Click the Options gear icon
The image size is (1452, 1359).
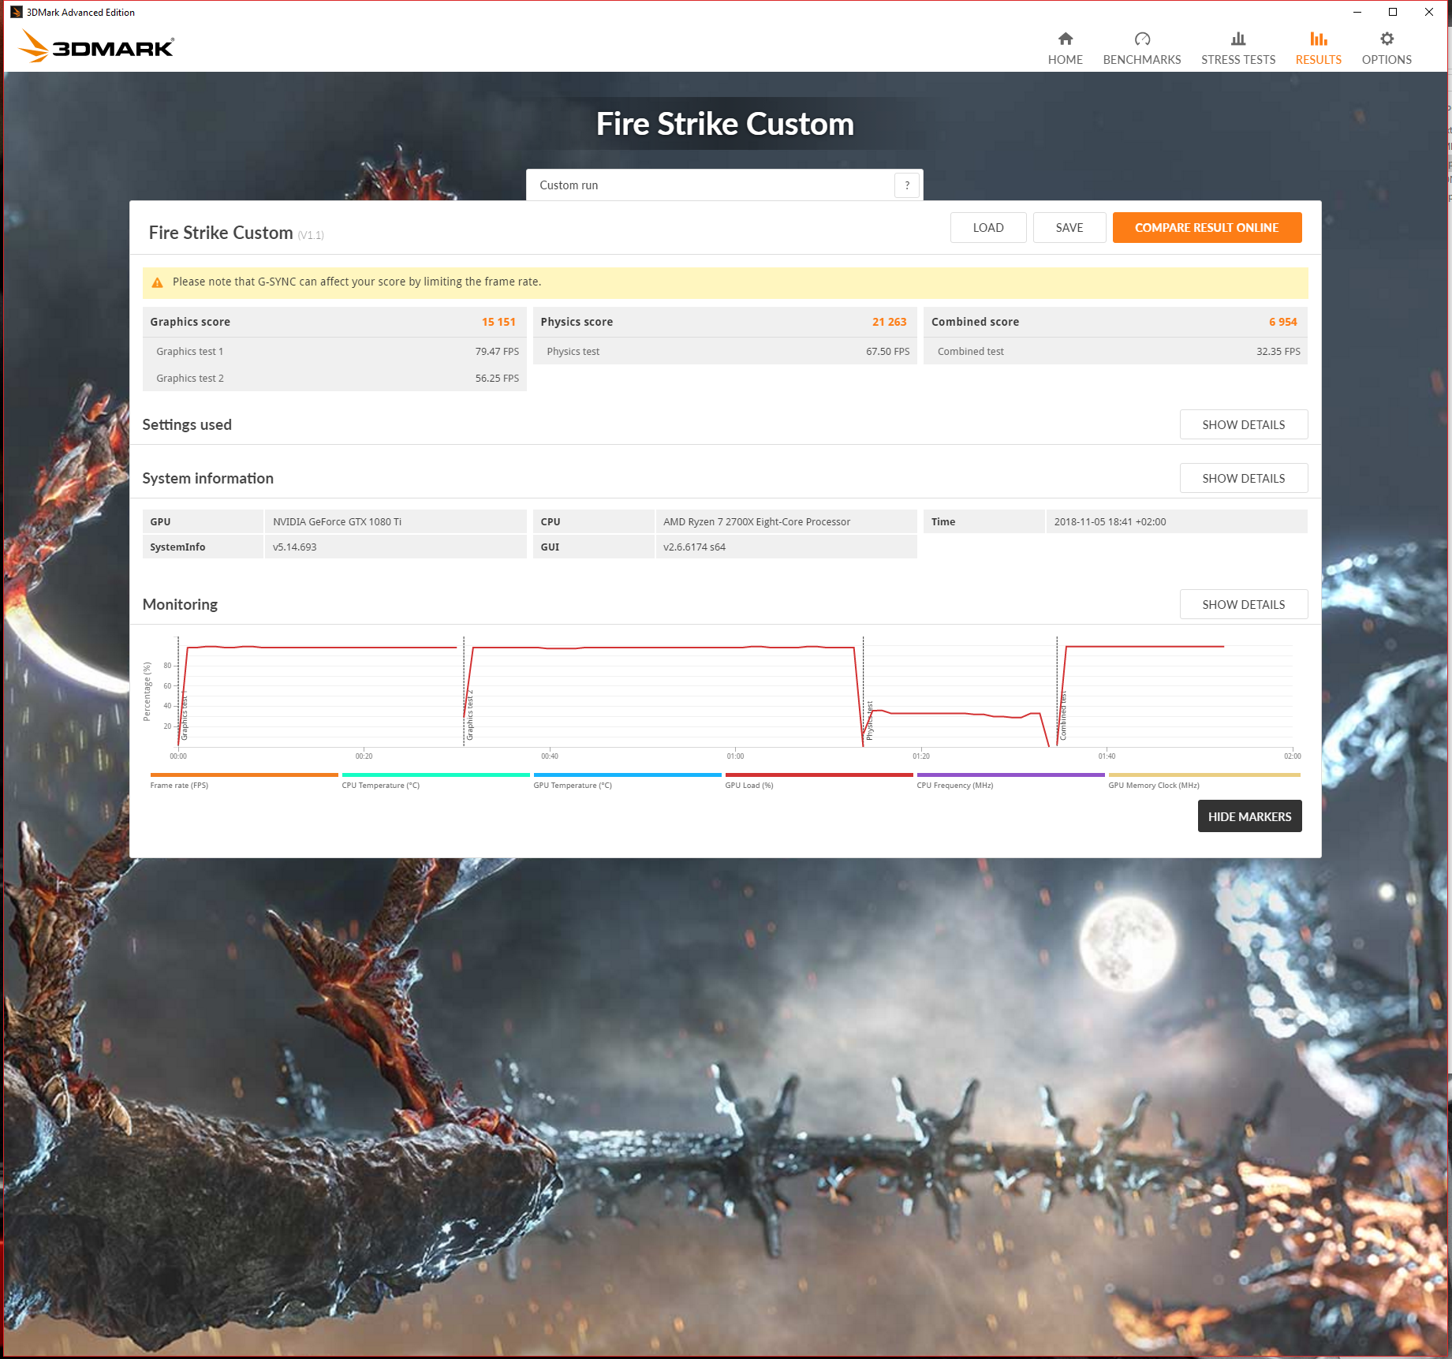click(1387, 39)
